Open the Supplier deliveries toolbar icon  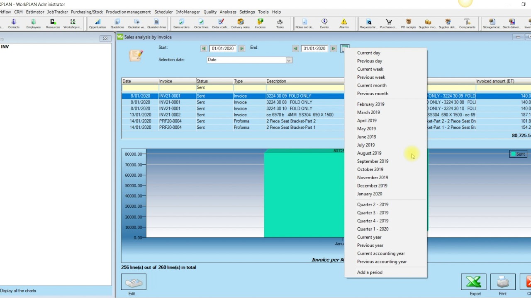(x=448, y=24)
